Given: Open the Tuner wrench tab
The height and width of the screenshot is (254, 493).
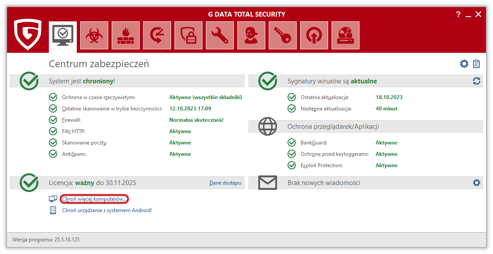Looking at the screenshot, I should pyautogui.click(x=220, y=35).
